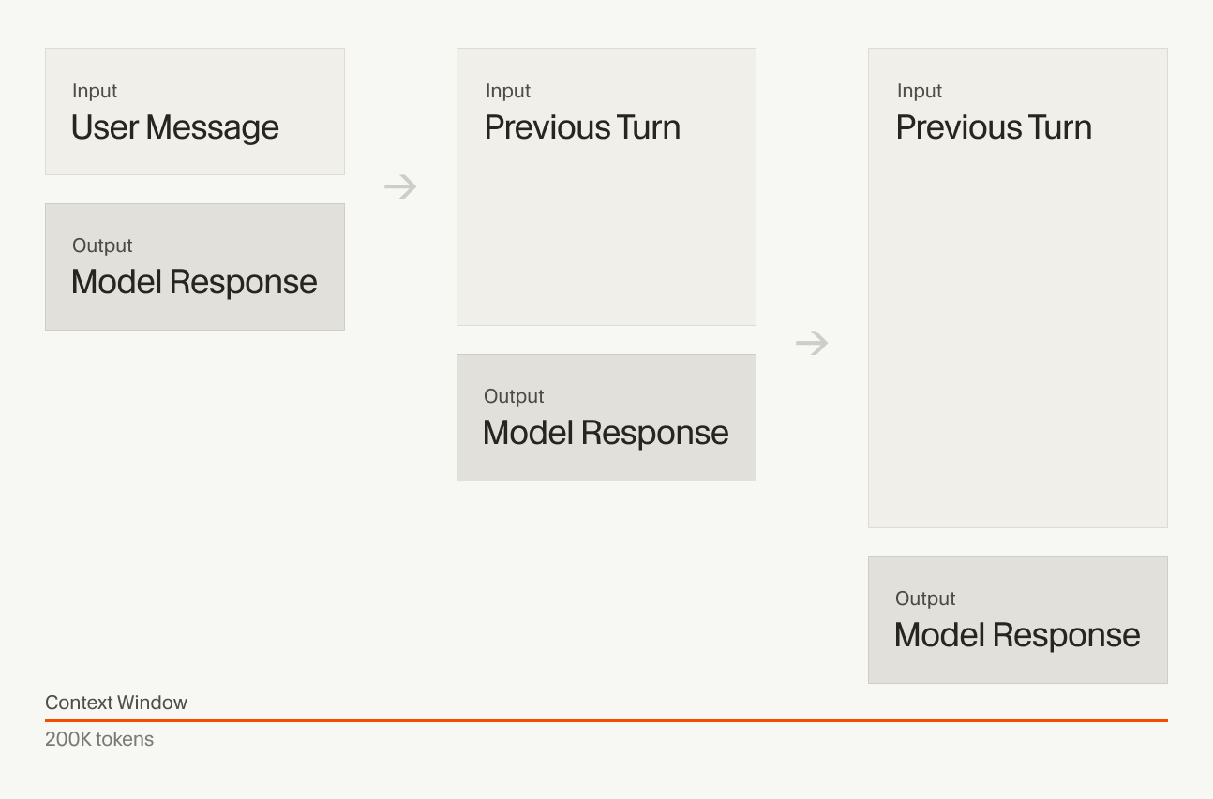The height and width of the screenshot is (799, 1213).
Task: Click the right column's "Model Response" heading
Action: 1017,635
